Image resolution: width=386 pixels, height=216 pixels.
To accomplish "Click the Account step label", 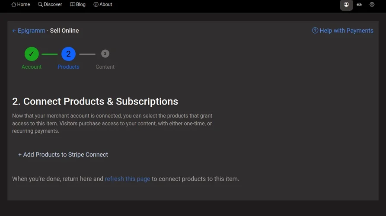I will click(x=32, y=67).
